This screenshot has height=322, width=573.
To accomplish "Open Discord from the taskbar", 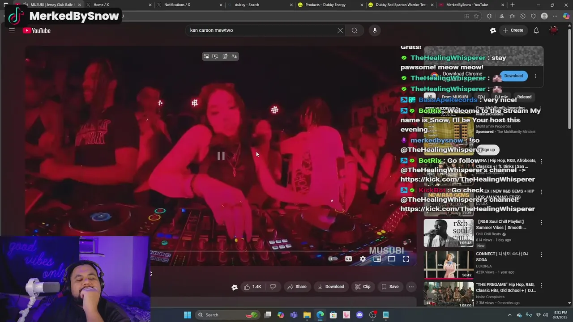I will coord(359,315).
